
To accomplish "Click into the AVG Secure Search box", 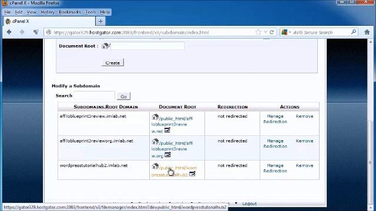I will tap(321, 32).
